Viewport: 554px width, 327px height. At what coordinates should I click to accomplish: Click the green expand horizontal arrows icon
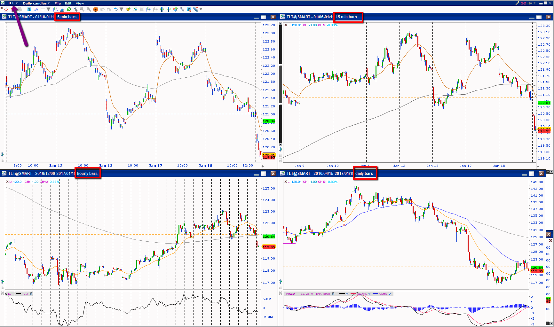162,9
